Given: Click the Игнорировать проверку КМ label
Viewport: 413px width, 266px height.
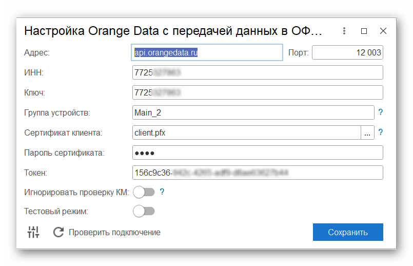Looking at the screenshot, I should click(x=76, y=192).
